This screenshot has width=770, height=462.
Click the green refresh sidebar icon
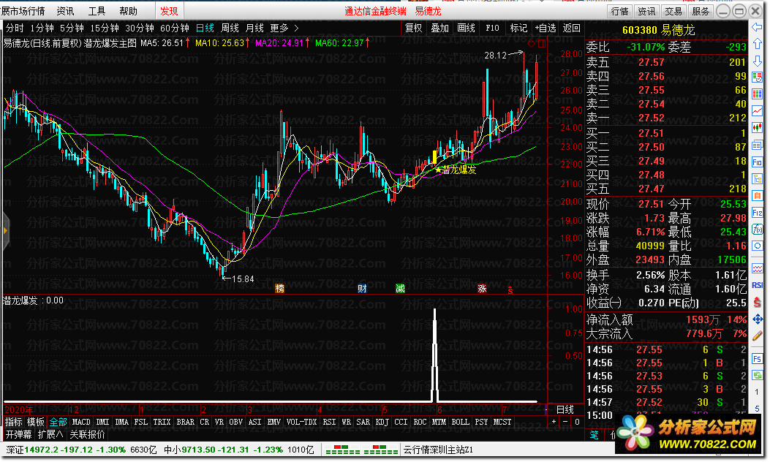757,375
